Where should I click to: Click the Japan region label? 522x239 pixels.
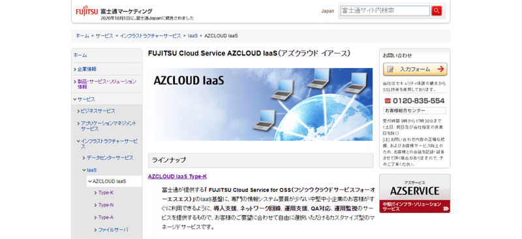(328, 11)
